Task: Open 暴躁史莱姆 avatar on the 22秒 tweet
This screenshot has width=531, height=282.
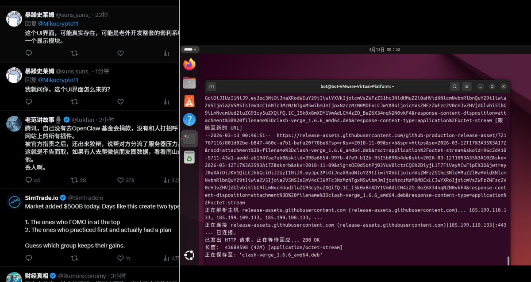Action: click(14, 19)
